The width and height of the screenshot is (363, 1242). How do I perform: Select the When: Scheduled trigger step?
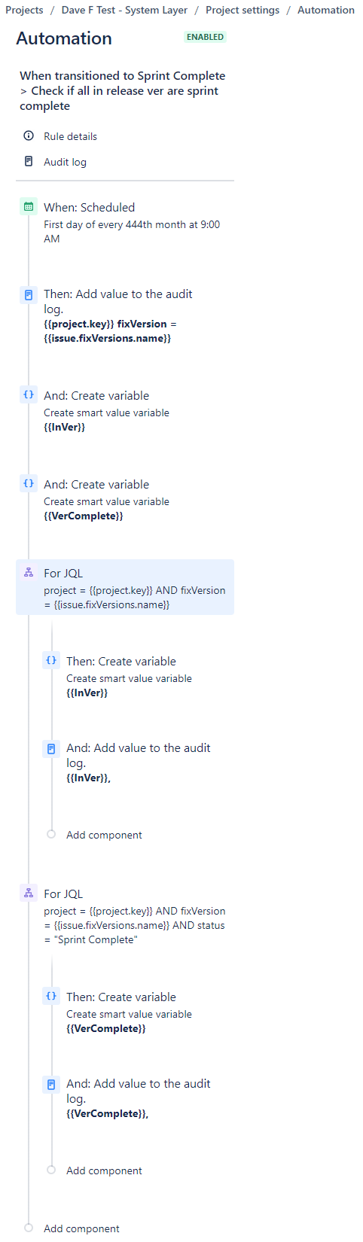coord(125,223)
